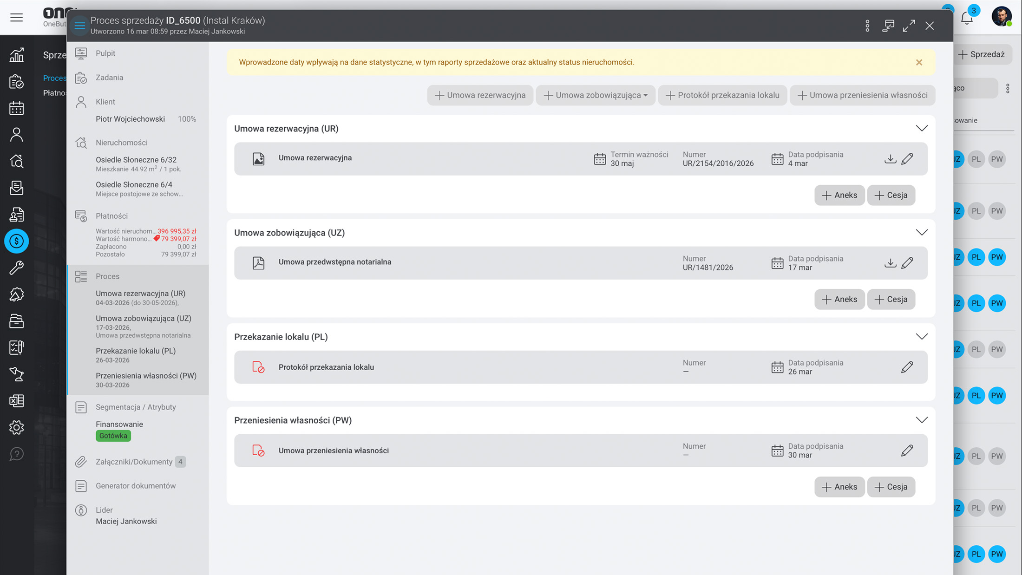This screenshot has height=575, width=1022.
Task: Add Aneks under Umowa zobowiązująca section
Action: point(839,299)
